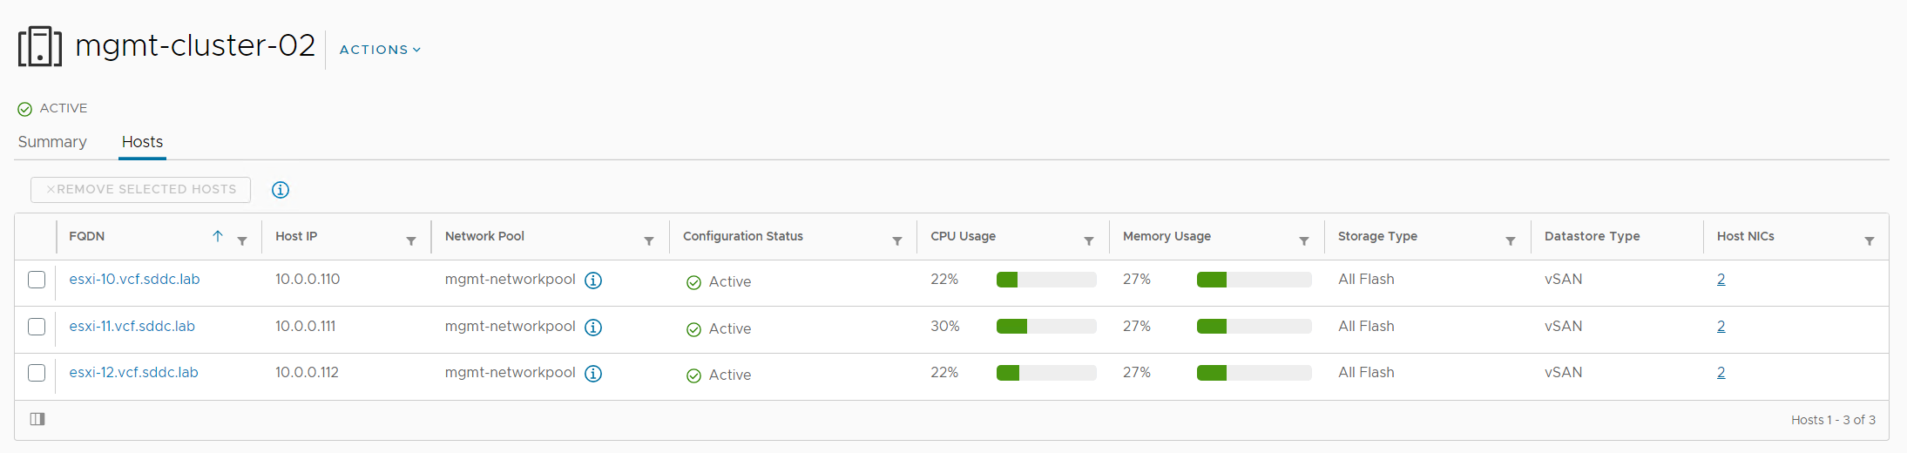This screenshot has width=1907, height=453.
Task: Toggle the column visibility picker icon
Action: pos(37,419)
